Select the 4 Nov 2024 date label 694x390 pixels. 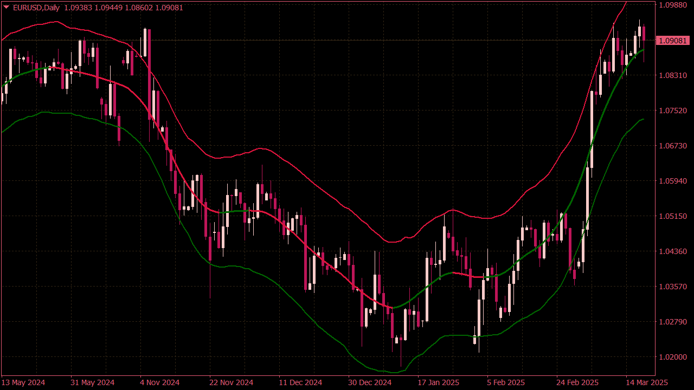[x=160, y=382]
